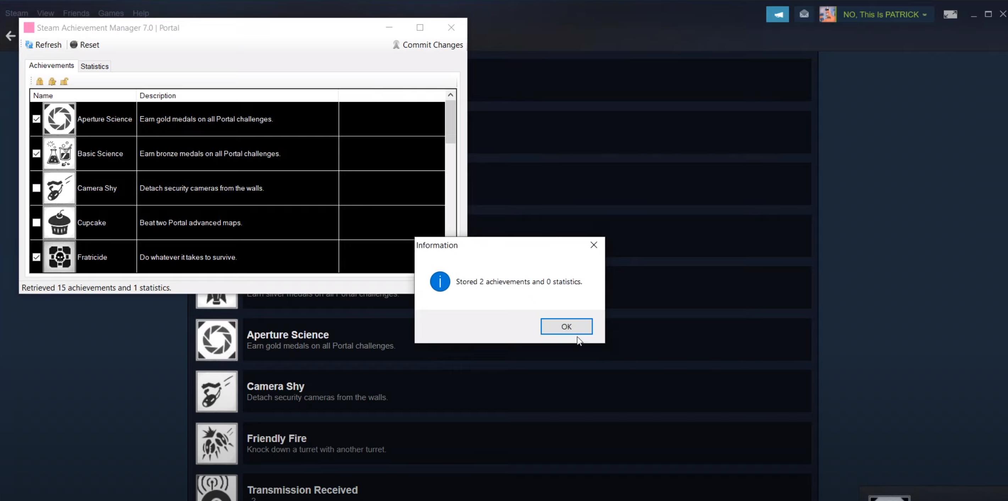Click the Steam announcements megaphone icon
This screenshot has height=501, width=1008.
pyautogui.click(x=777, y=15)
